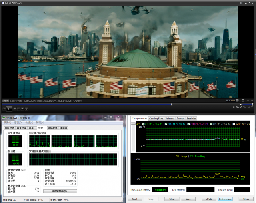Click the eject/open file icon in PotPlayer

pos(26,109)
